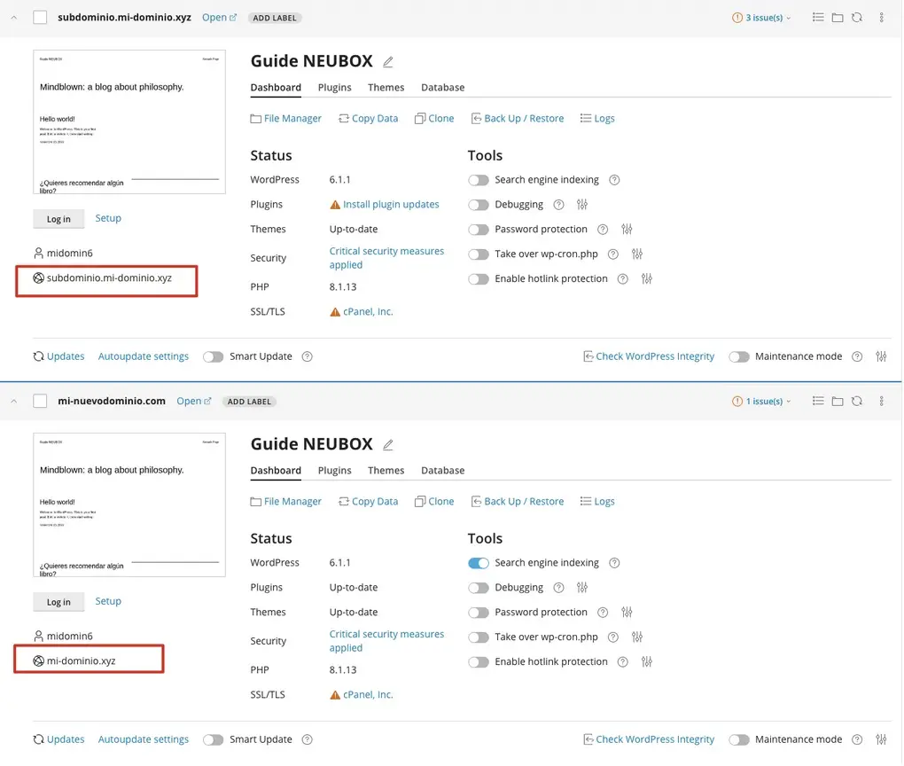Open hotlink protection settings in first site
This screenshot has width=904, height=766.
click(x=646, y=278)
